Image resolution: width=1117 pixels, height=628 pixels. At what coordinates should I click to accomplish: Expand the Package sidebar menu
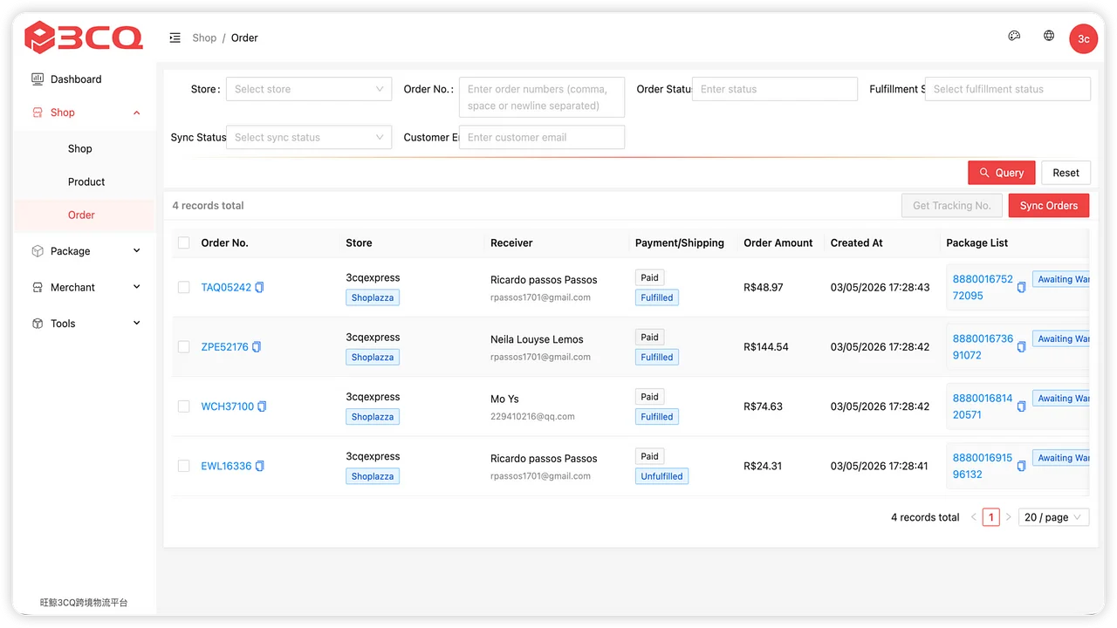(86, 251)
